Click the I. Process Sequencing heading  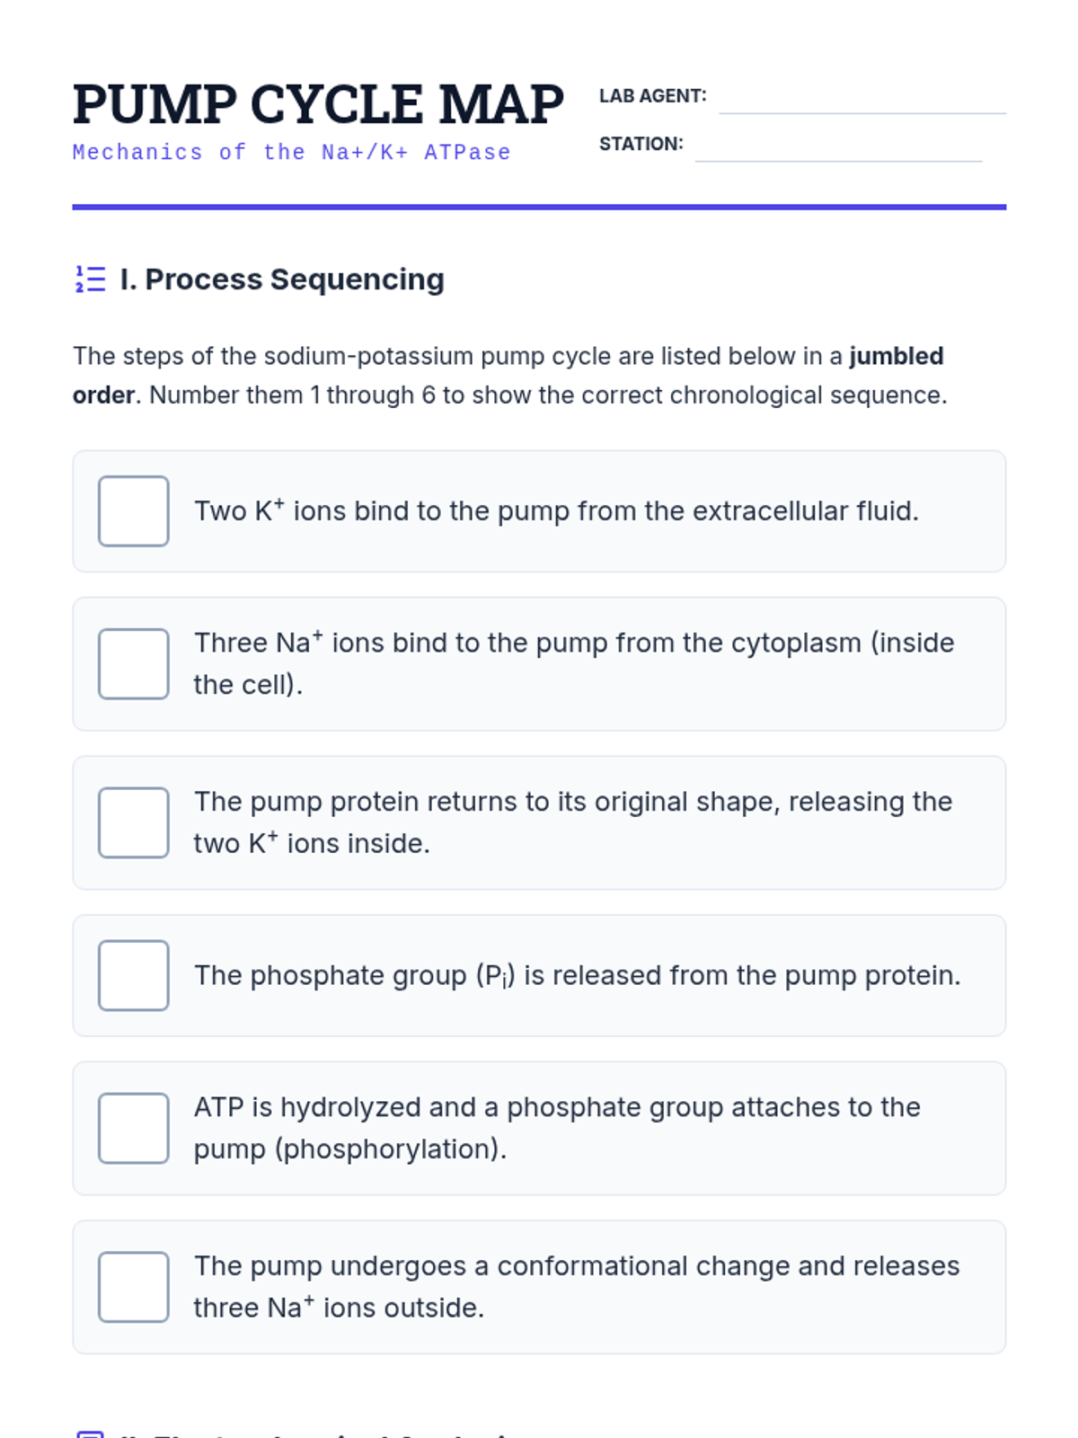click(282, 280)
